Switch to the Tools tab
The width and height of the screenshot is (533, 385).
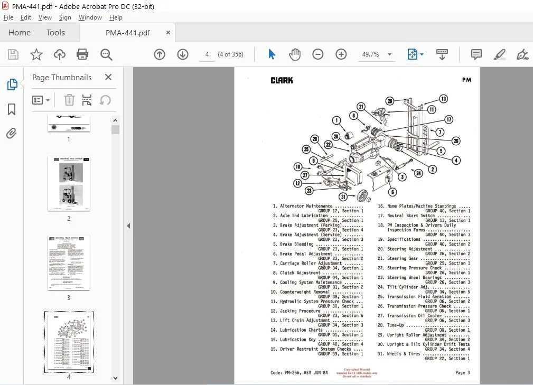[55, 33]
